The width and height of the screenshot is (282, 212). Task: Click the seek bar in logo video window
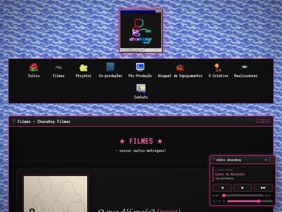click(x=132, y=50)
